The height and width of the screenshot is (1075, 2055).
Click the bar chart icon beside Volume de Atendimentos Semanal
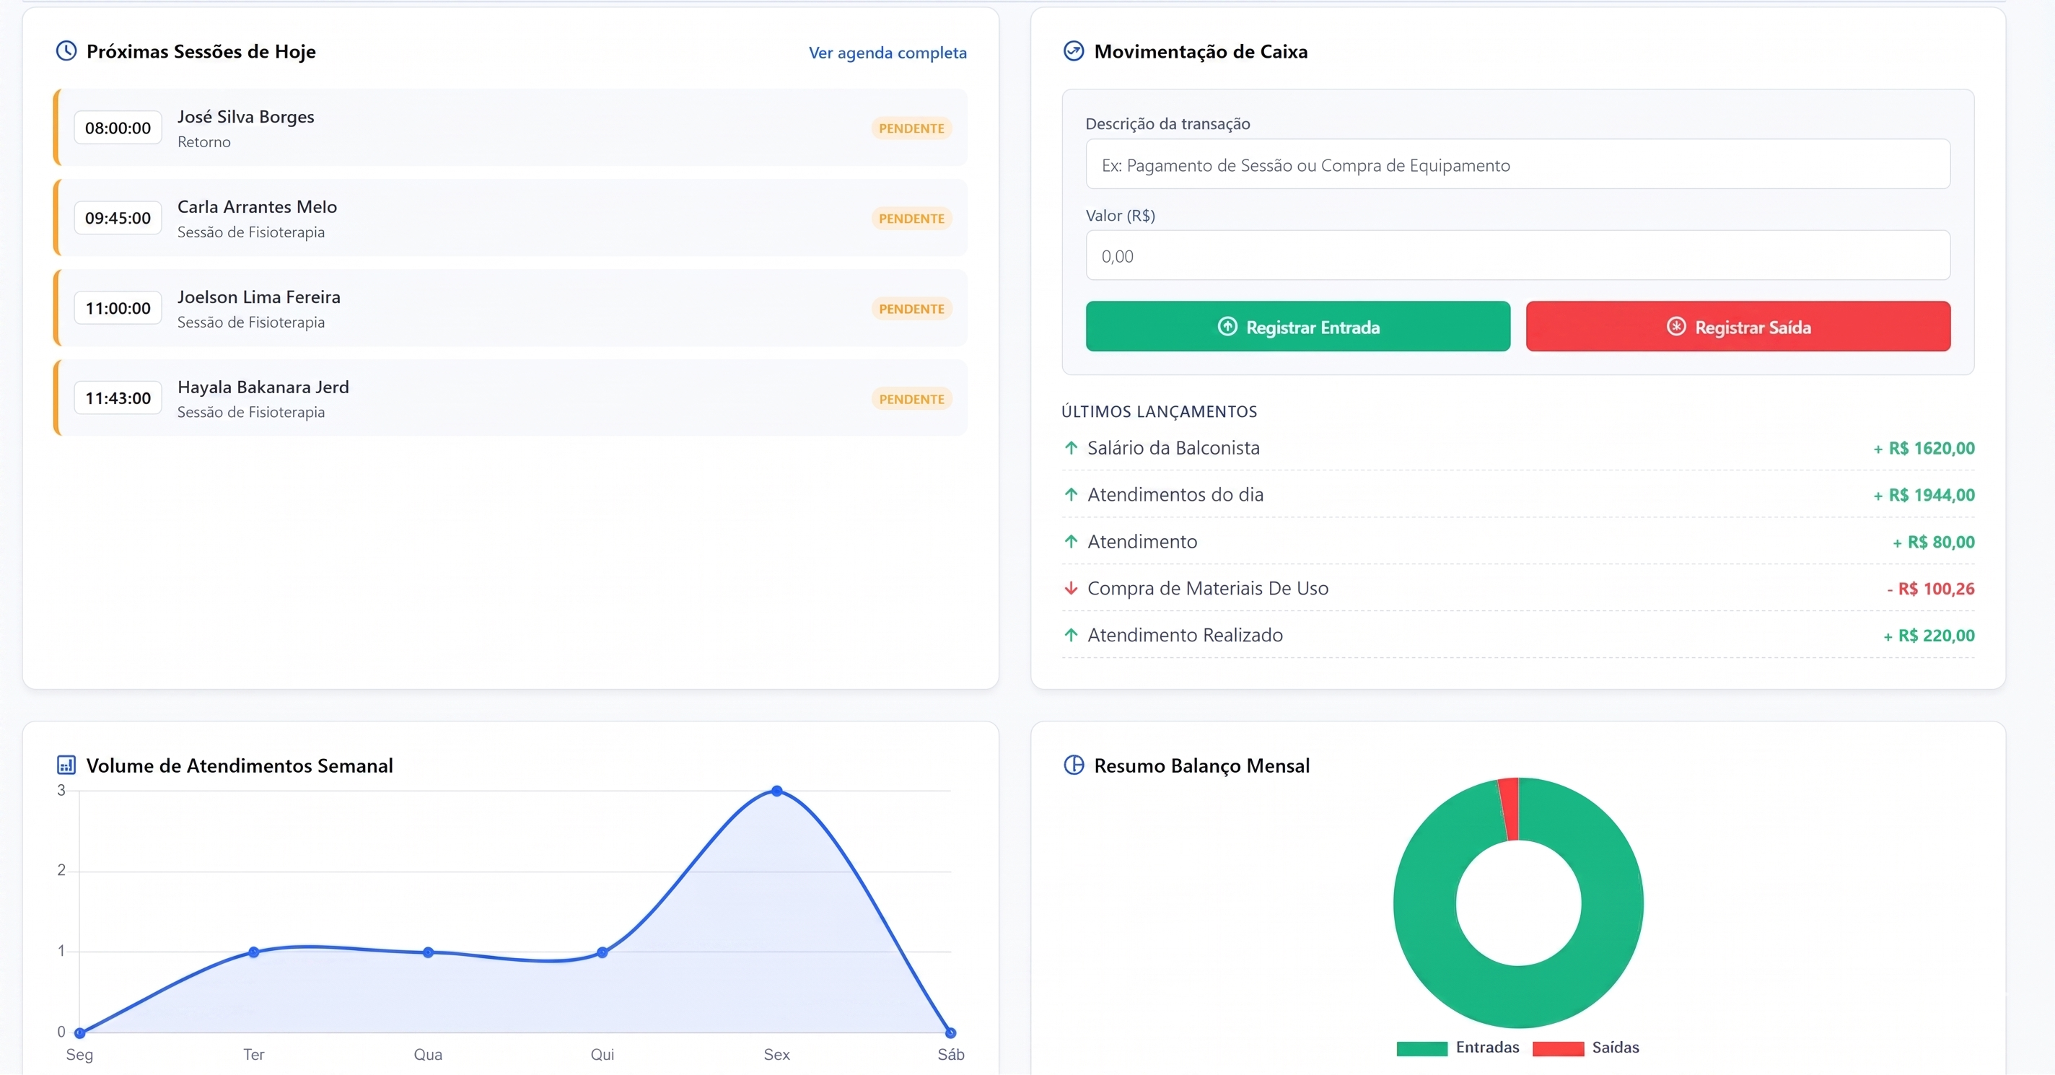[x=66, y=765]
